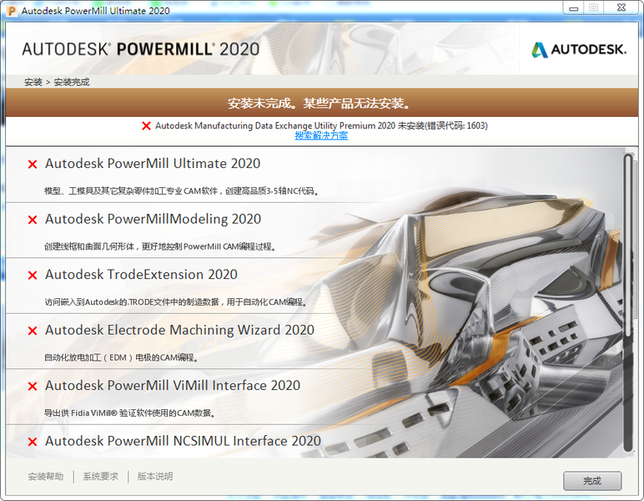Click red X icon beside NCSIMUL Interface 2020

(33, 442)
